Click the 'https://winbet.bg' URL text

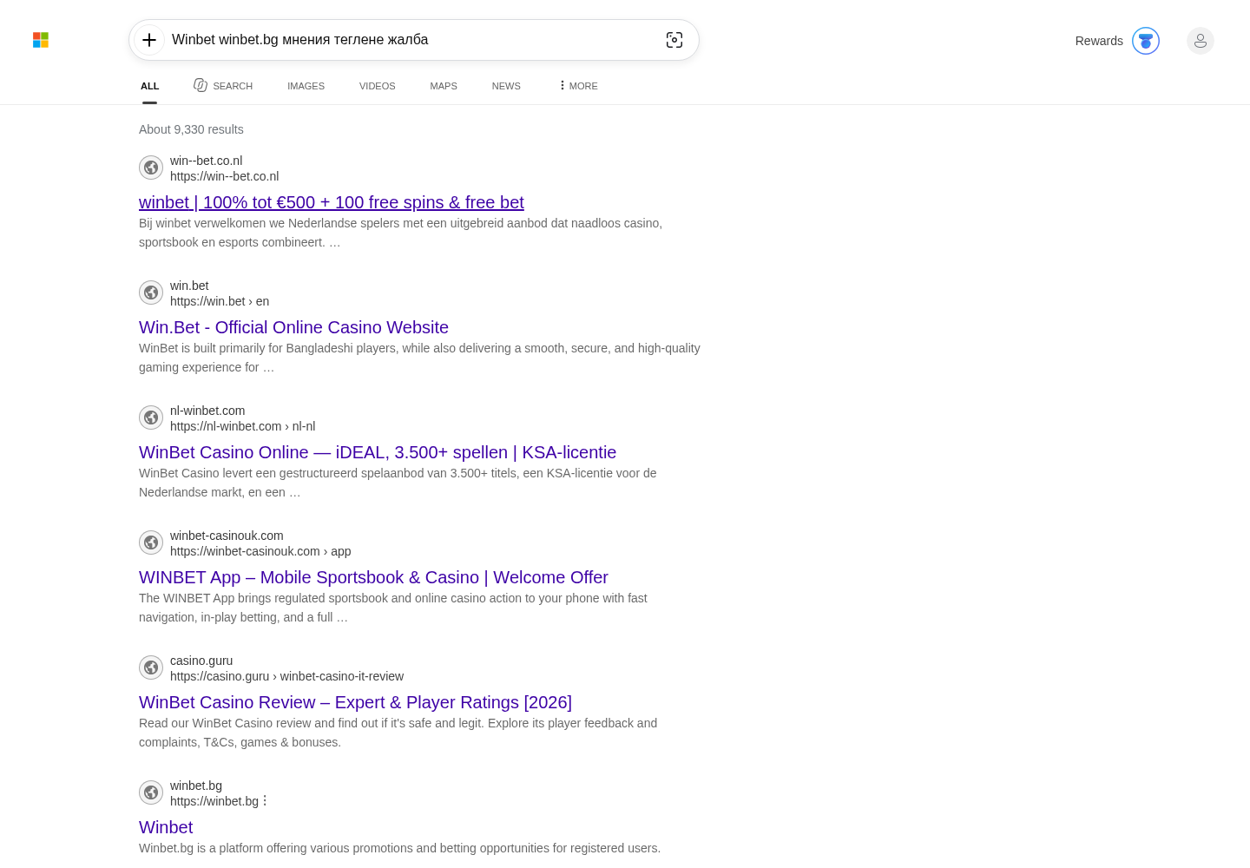click(214, 801)
